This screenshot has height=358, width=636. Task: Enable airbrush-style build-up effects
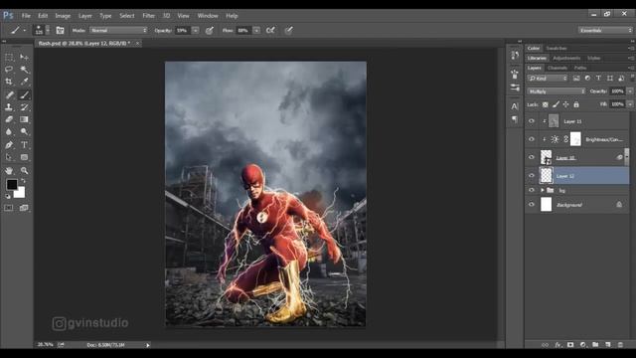coord(270,30)
